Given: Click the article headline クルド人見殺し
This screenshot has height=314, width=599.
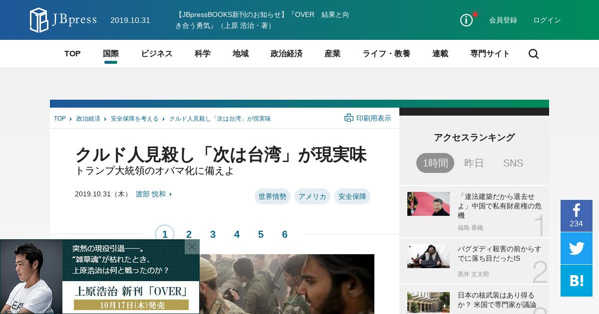Looking at the screenshot, I should (221, 155).
